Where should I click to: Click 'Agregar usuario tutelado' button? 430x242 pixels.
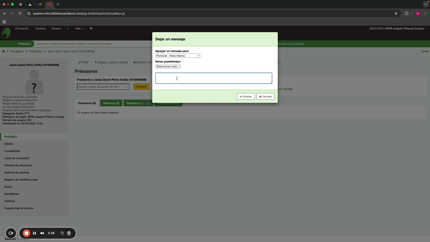111,62
